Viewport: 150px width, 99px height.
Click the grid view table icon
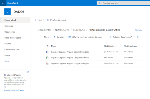[x=70, y=37]
